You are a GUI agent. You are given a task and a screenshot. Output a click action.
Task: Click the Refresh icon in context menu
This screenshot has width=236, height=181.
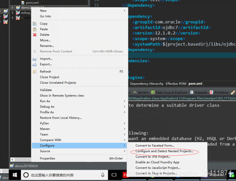[35, 71]
